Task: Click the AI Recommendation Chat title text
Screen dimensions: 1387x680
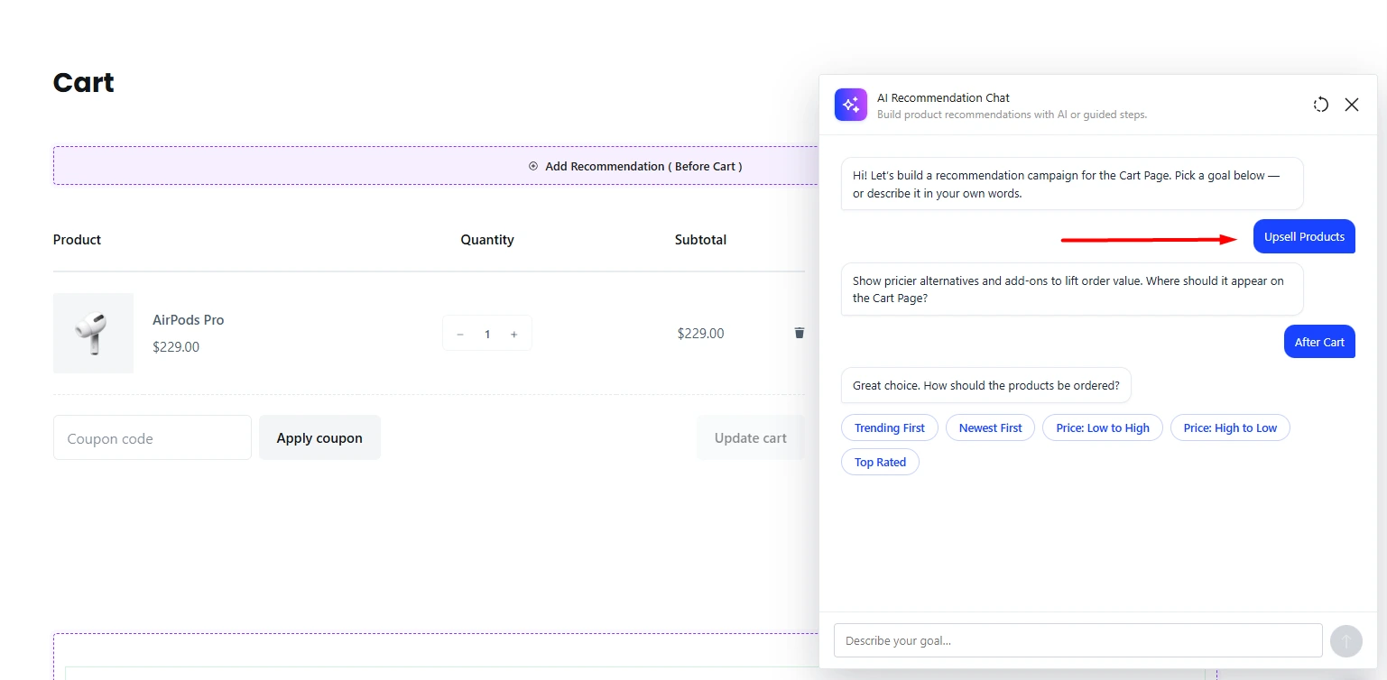Action: point(943,97)
